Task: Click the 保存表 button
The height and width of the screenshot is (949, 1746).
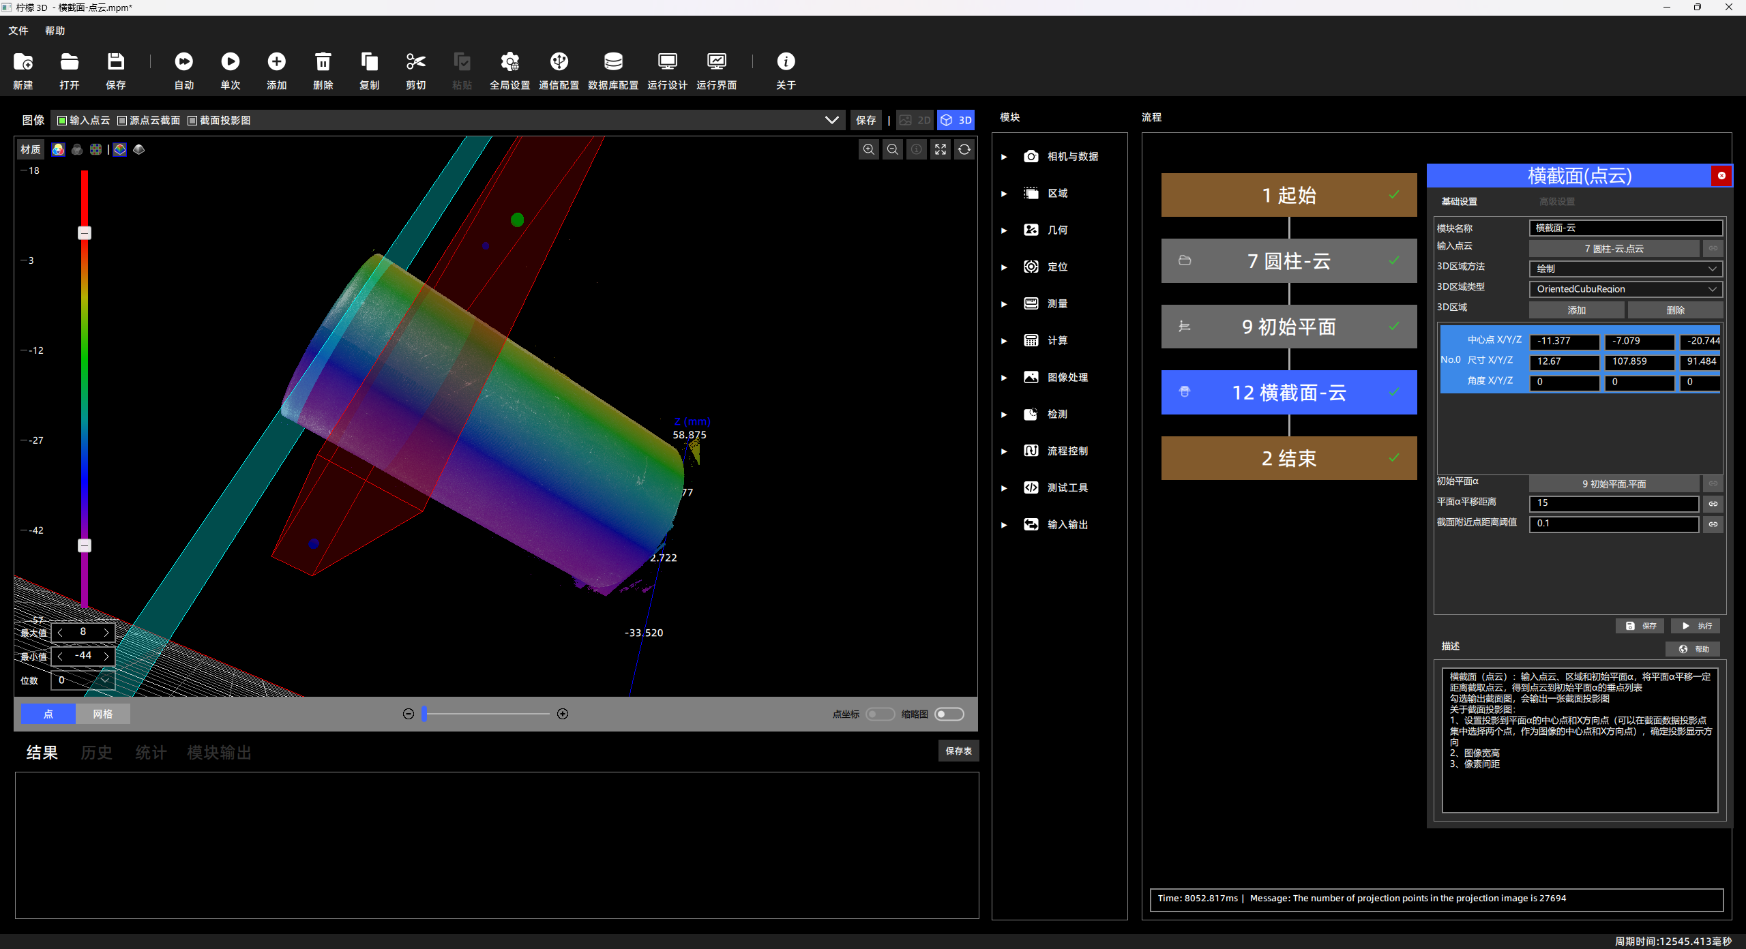Action: click(959, 751)
